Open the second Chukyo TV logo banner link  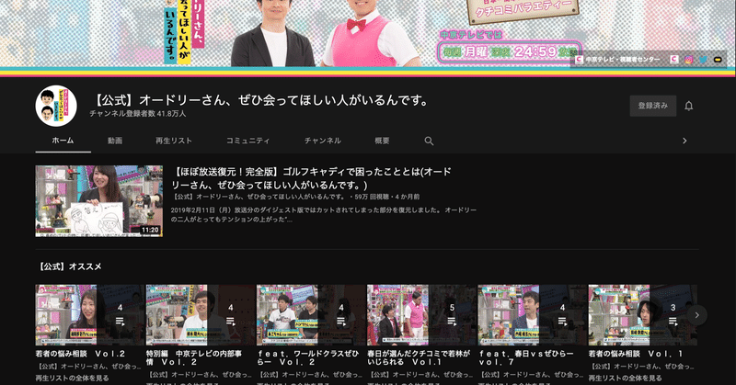(x=674, y=60)
